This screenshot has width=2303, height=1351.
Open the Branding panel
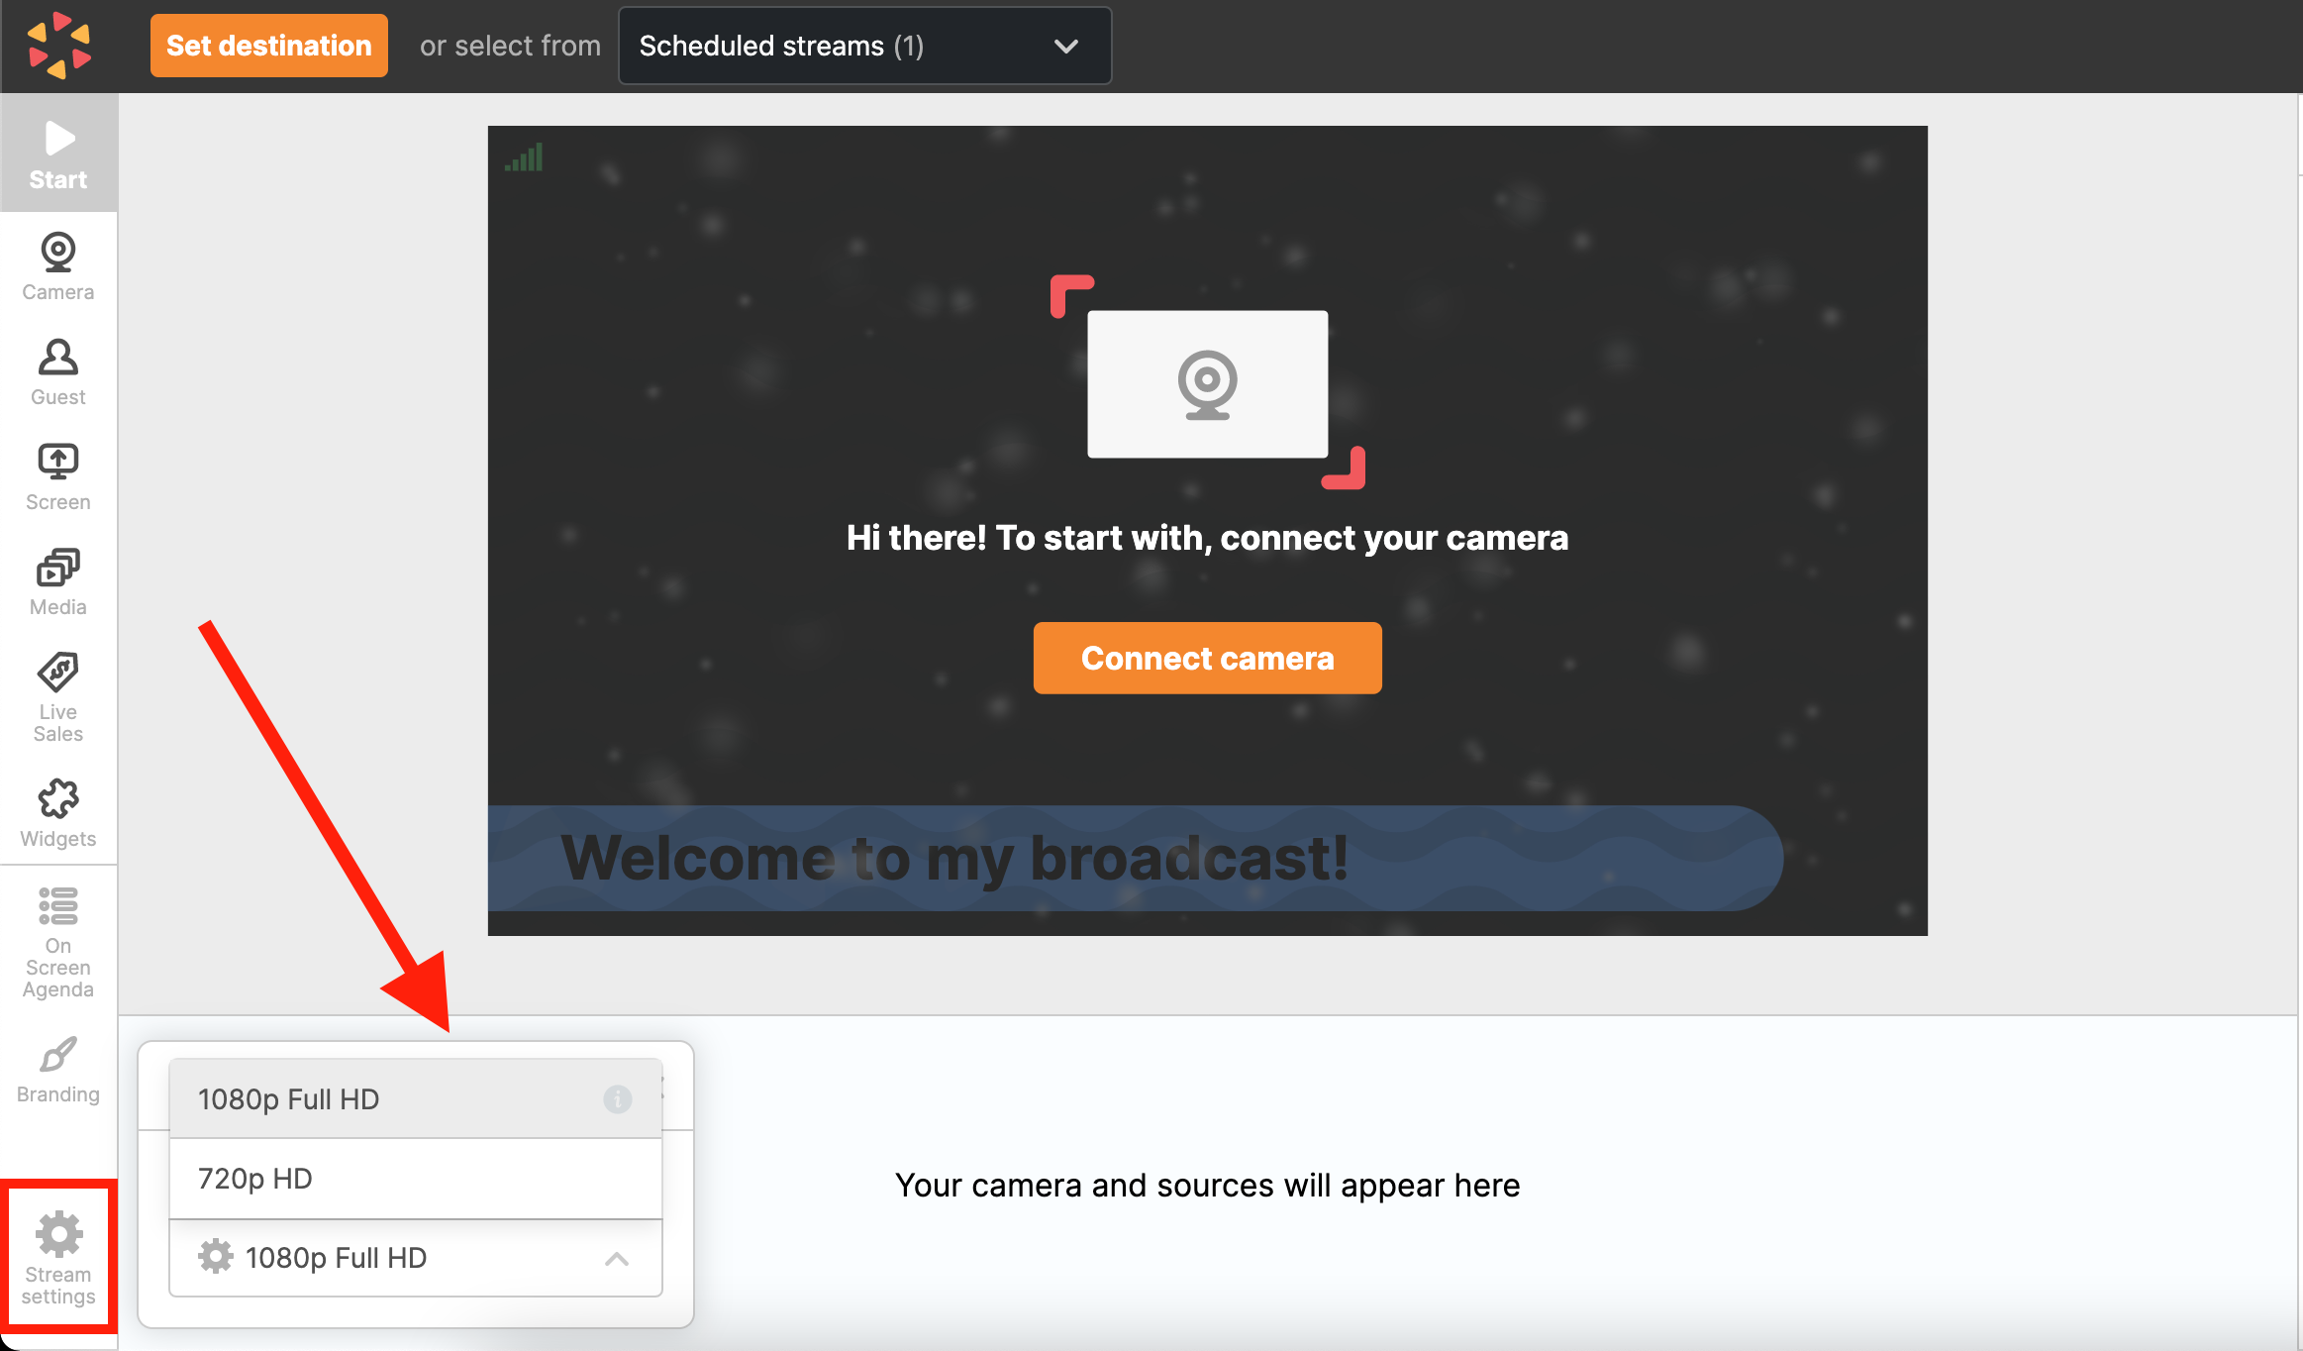pos(57,1065)
